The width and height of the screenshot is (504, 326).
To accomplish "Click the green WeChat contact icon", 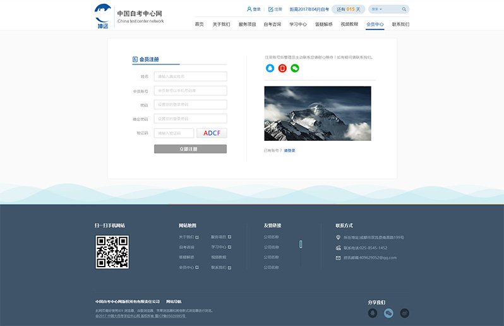I will [295, 68].
